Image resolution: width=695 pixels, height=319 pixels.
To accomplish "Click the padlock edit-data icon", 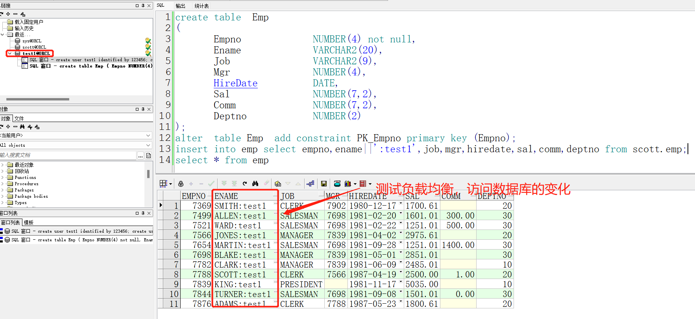I will (181, 184).
